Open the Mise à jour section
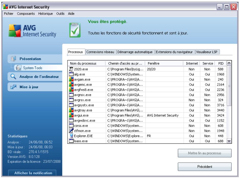 tap(35, 87)
